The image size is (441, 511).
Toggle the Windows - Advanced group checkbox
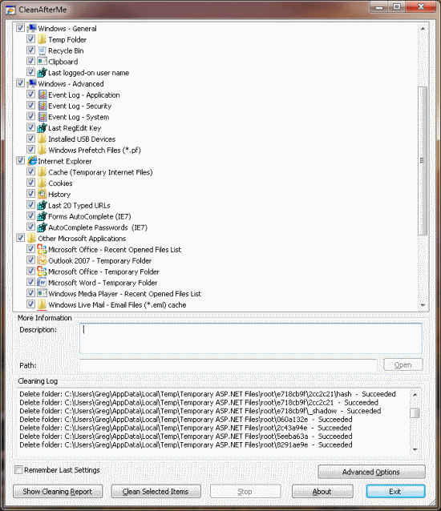tap(20, 83)
